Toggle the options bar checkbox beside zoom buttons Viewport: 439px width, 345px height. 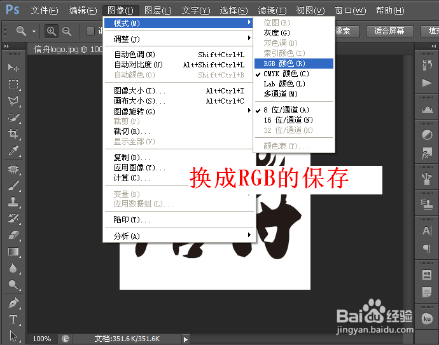[x=90, y=31]
